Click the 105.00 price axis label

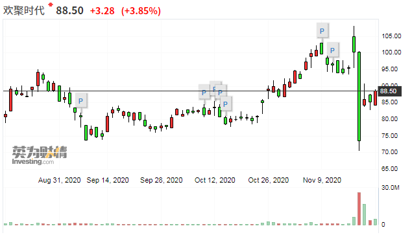click(x=391, y=36)
